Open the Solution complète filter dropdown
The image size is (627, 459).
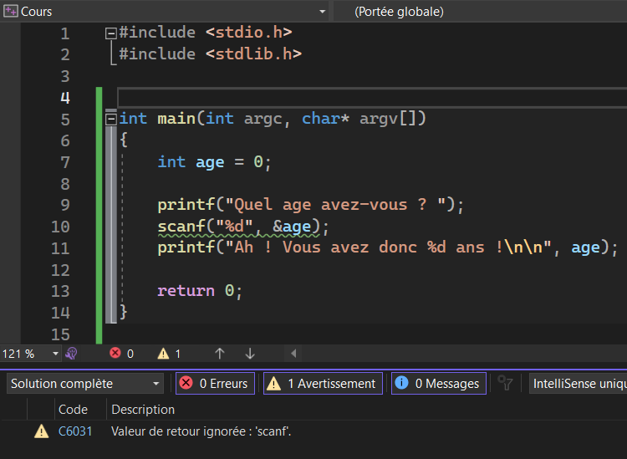pos(85,384)
